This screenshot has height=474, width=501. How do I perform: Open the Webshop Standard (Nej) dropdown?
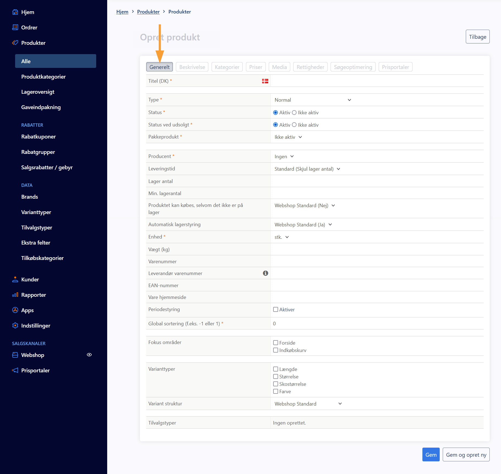click(305, 206)
